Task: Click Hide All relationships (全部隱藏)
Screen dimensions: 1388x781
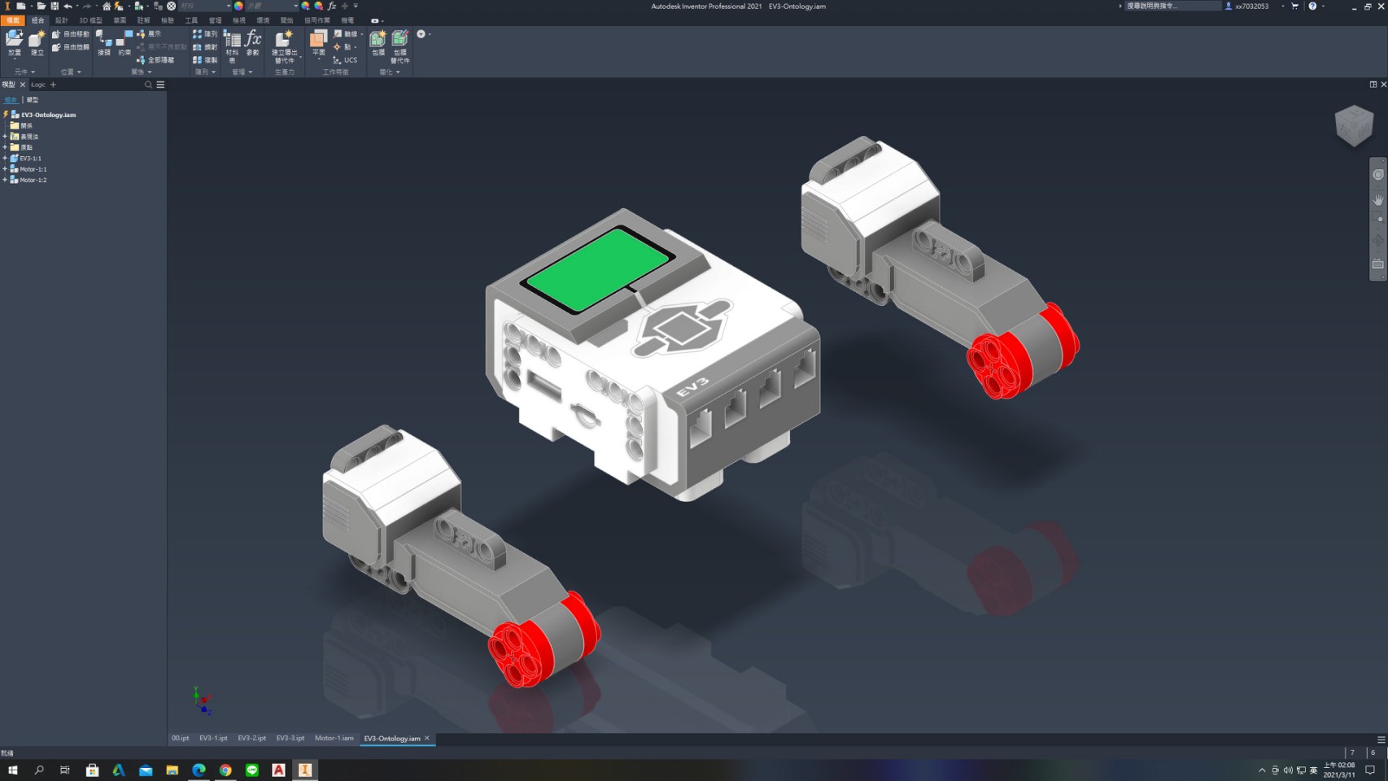Action: [x=155, y=60]
